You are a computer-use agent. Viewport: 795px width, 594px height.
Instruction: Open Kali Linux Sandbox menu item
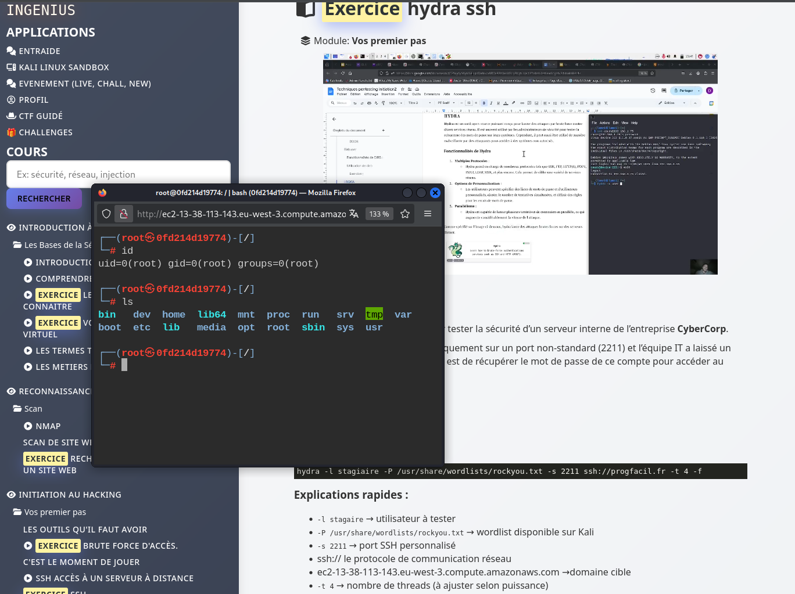point(63,67)
